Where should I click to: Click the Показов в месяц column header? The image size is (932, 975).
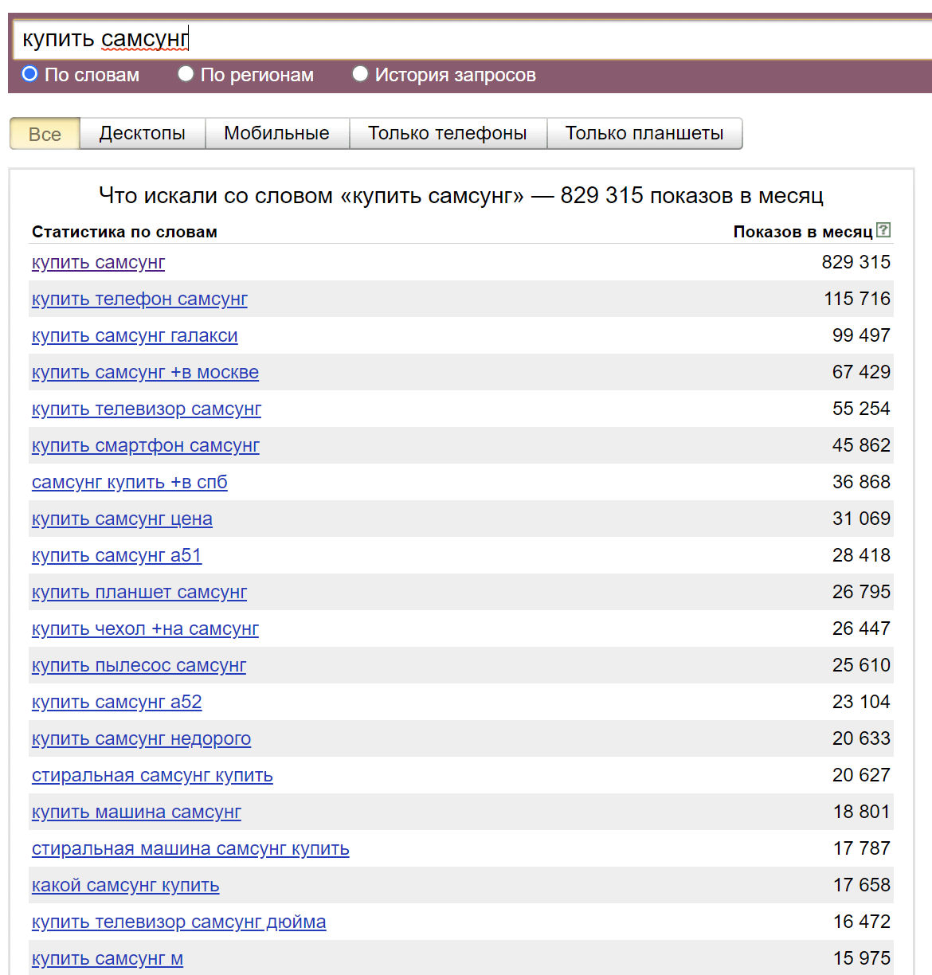(x=803, y=232)
